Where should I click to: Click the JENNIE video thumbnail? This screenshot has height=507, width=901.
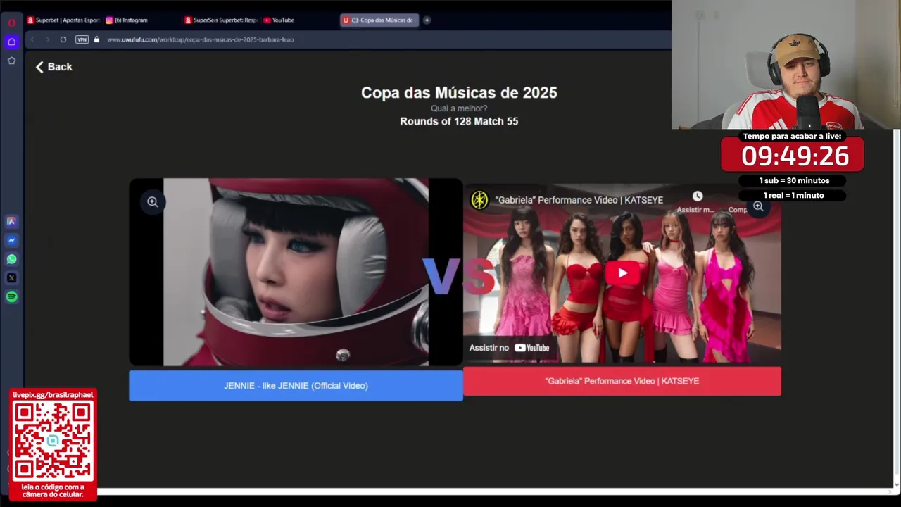[x=296, y=272]
